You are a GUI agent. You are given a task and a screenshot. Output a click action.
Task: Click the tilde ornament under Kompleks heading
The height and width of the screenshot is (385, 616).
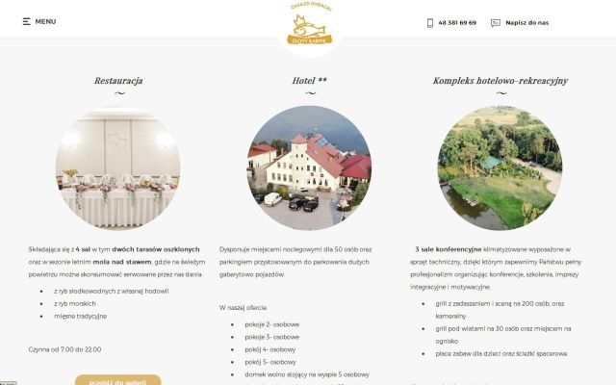501,93
